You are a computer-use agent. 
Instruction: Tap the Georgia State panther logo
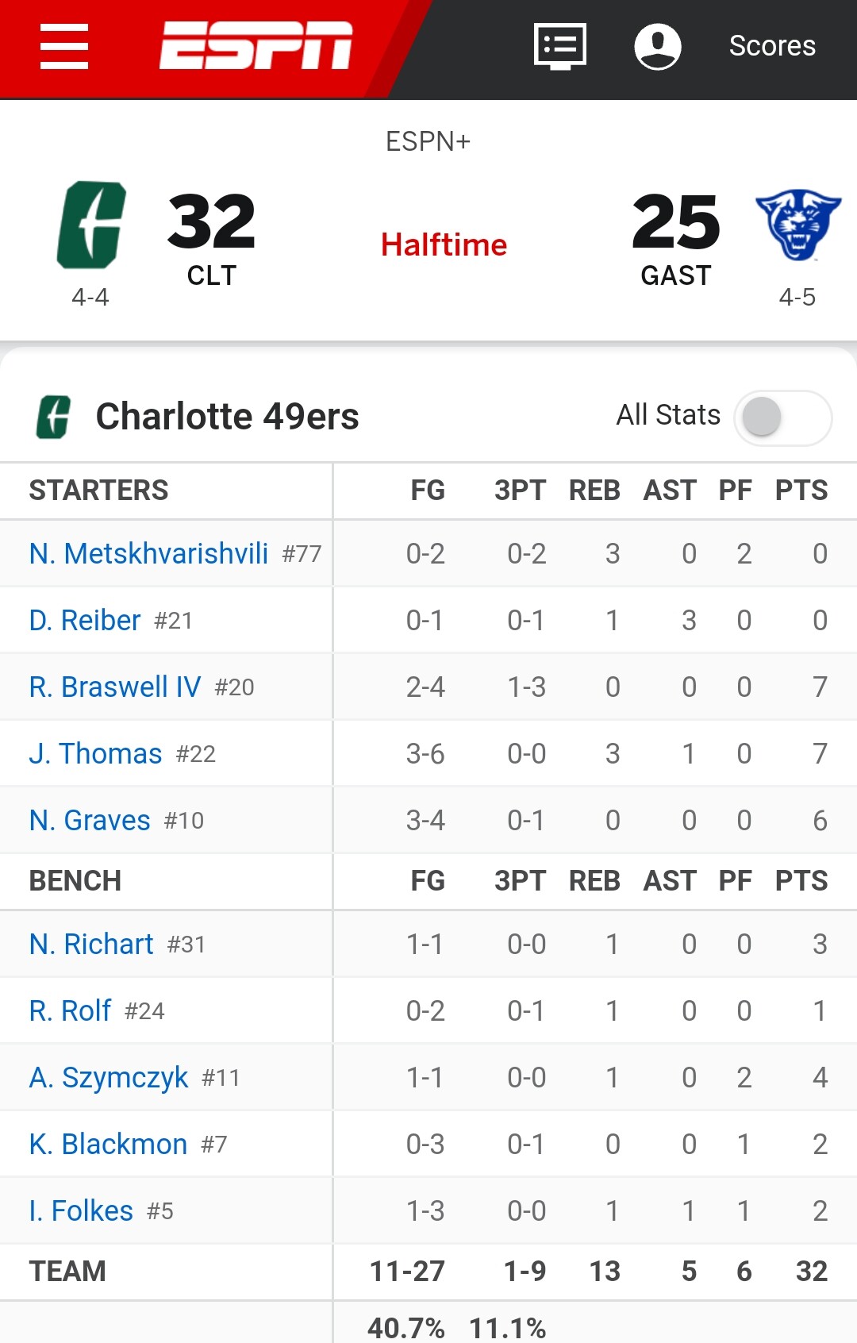point(797,224)
